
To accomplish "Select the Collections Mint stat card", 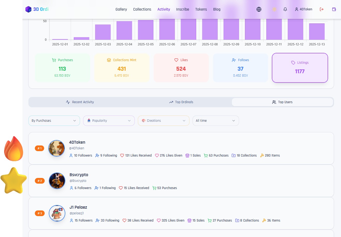I will pyautogui.click(x=122, y=68).
